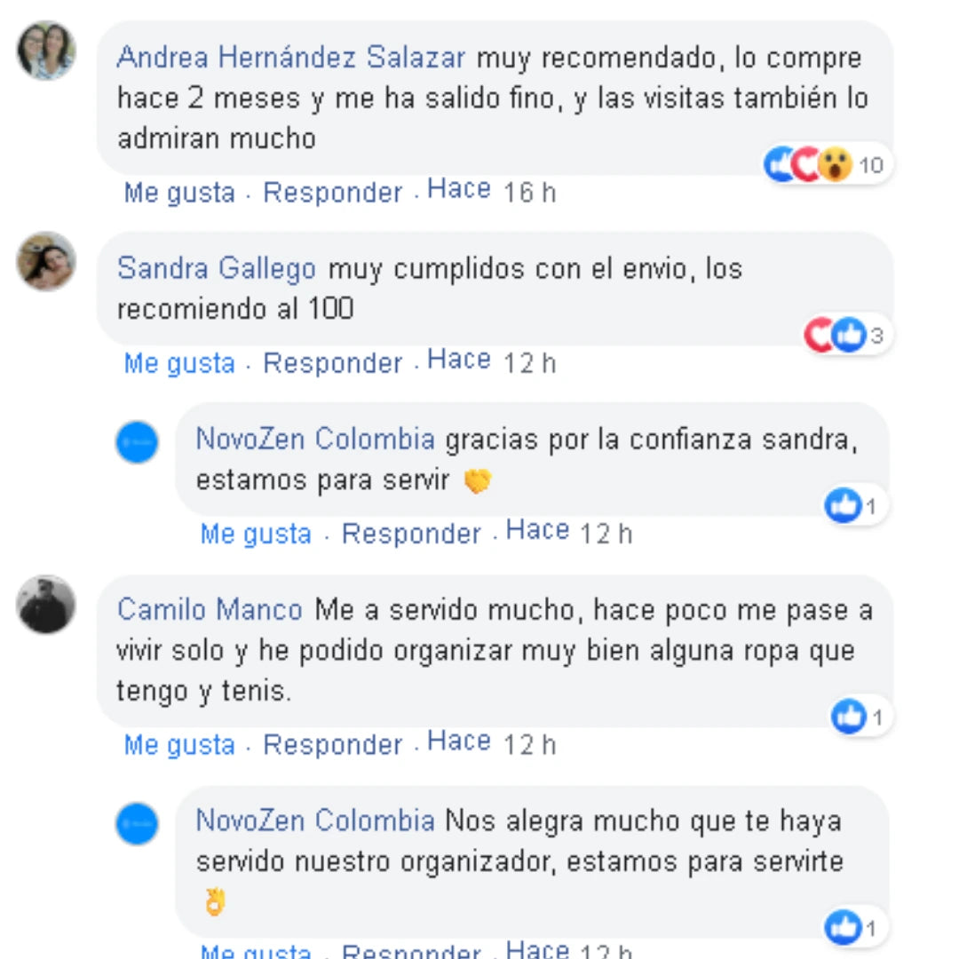Click Responder under Camilo Manco's comment

tap(332, 744)
